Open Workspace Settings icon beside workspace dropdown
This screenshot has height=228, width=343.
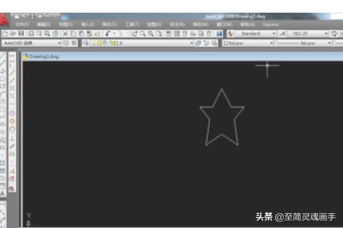pyautogui.click(x=66, y=43)
